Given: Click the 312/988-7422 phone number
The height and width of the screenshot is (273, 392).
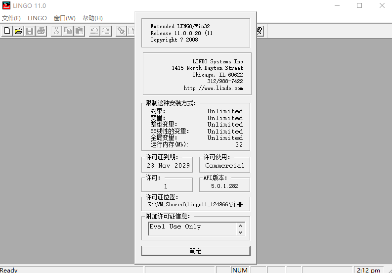Looking at the screenshot, I should click(x=225, y=81).
